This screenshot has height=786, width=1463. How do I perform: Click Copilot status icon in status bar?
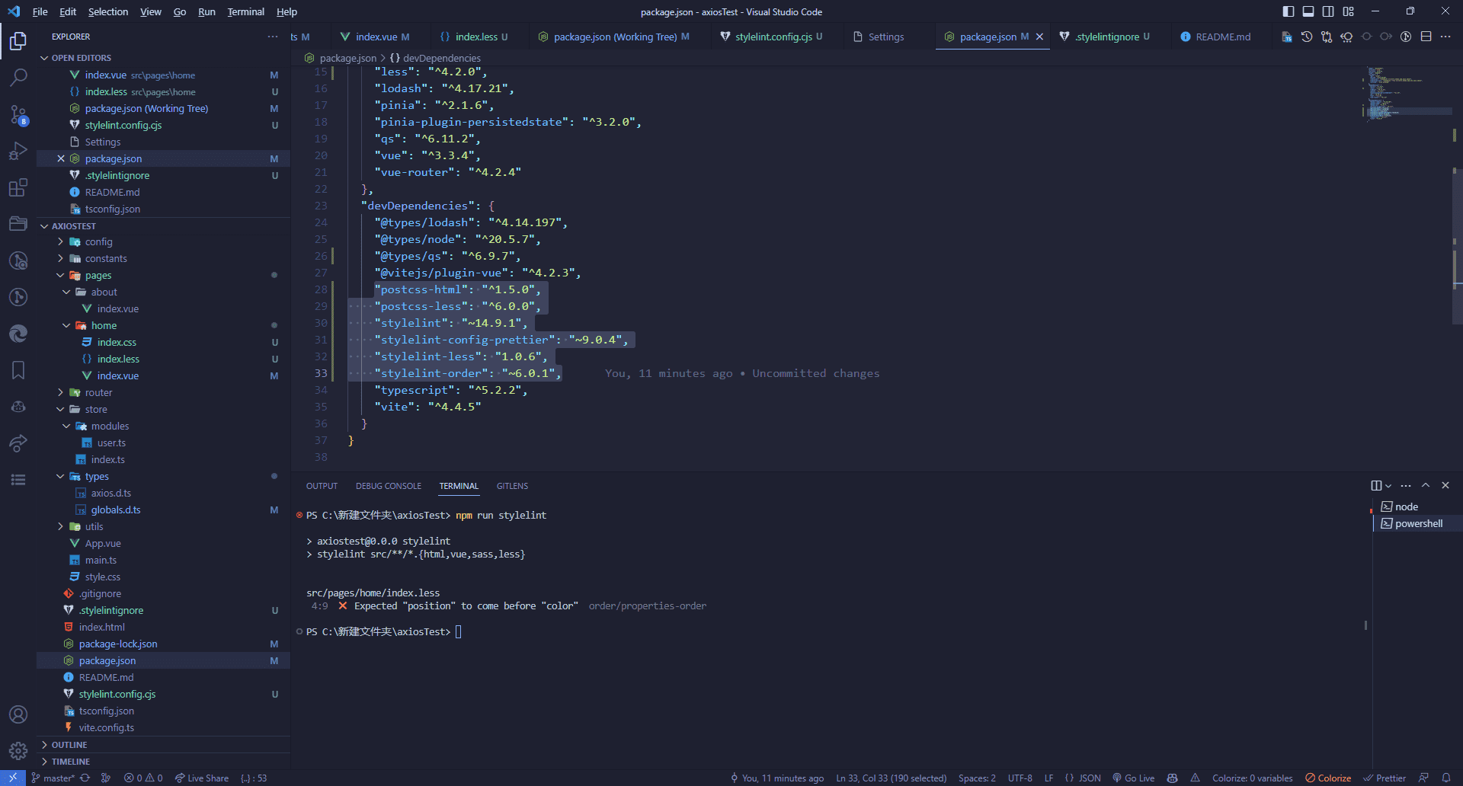pos(1173,778)
